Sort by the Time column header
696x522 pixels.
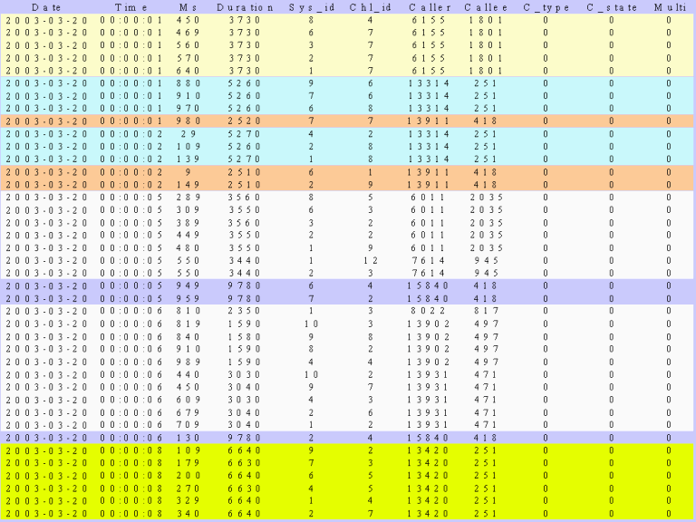tap(130, 6)
